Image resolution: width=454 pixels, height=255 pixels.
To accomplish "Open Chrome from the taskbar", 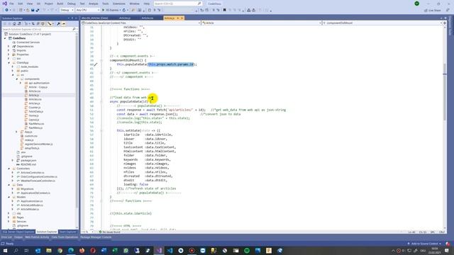I will (60, 250).
